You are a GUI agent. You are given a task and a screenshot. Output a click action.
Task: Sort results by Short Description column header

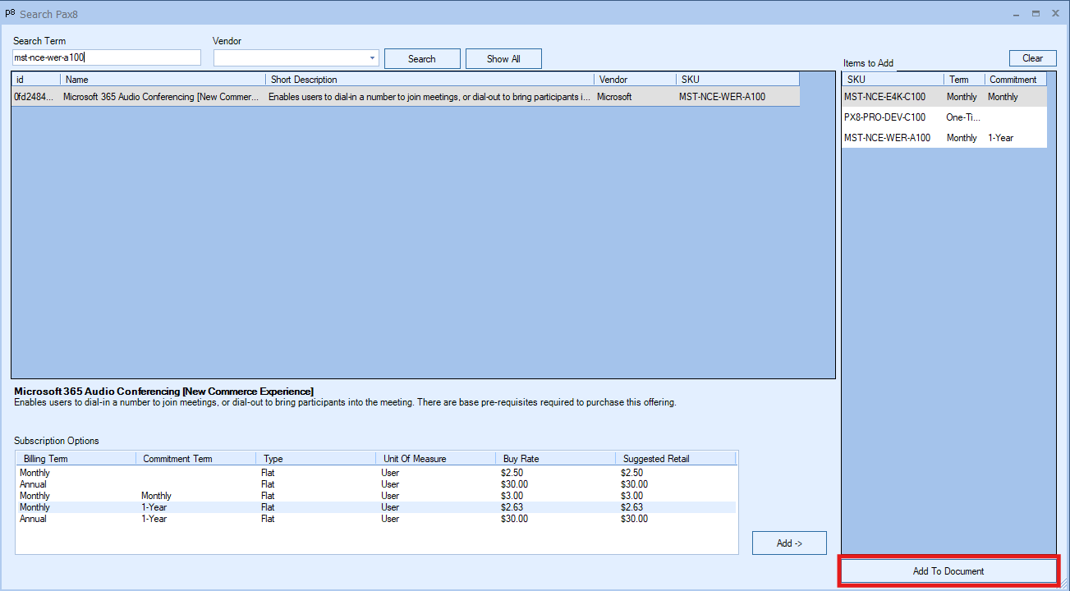tap(429, 80)
